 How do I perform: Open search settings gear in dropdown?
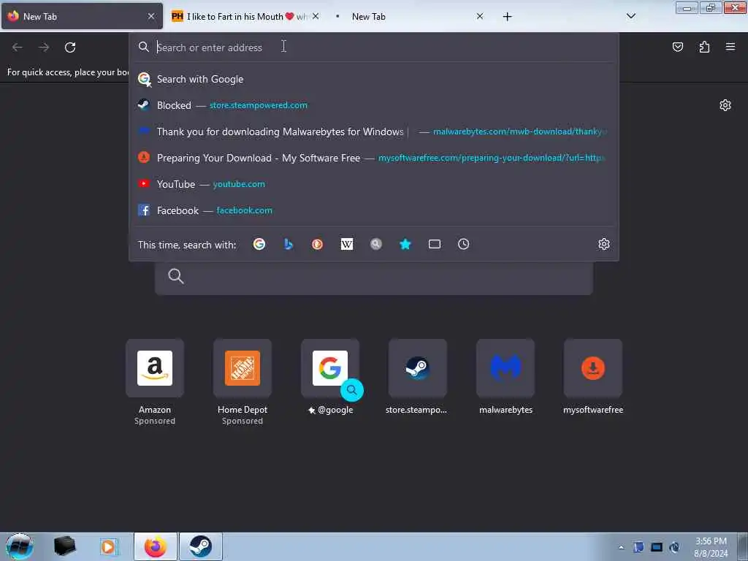pos(604,244)
